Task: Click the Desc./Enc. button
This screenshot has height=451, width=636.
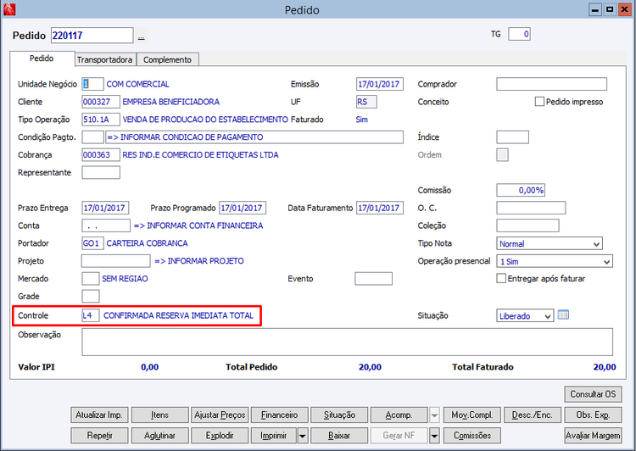Action: (x=533, y=415)
